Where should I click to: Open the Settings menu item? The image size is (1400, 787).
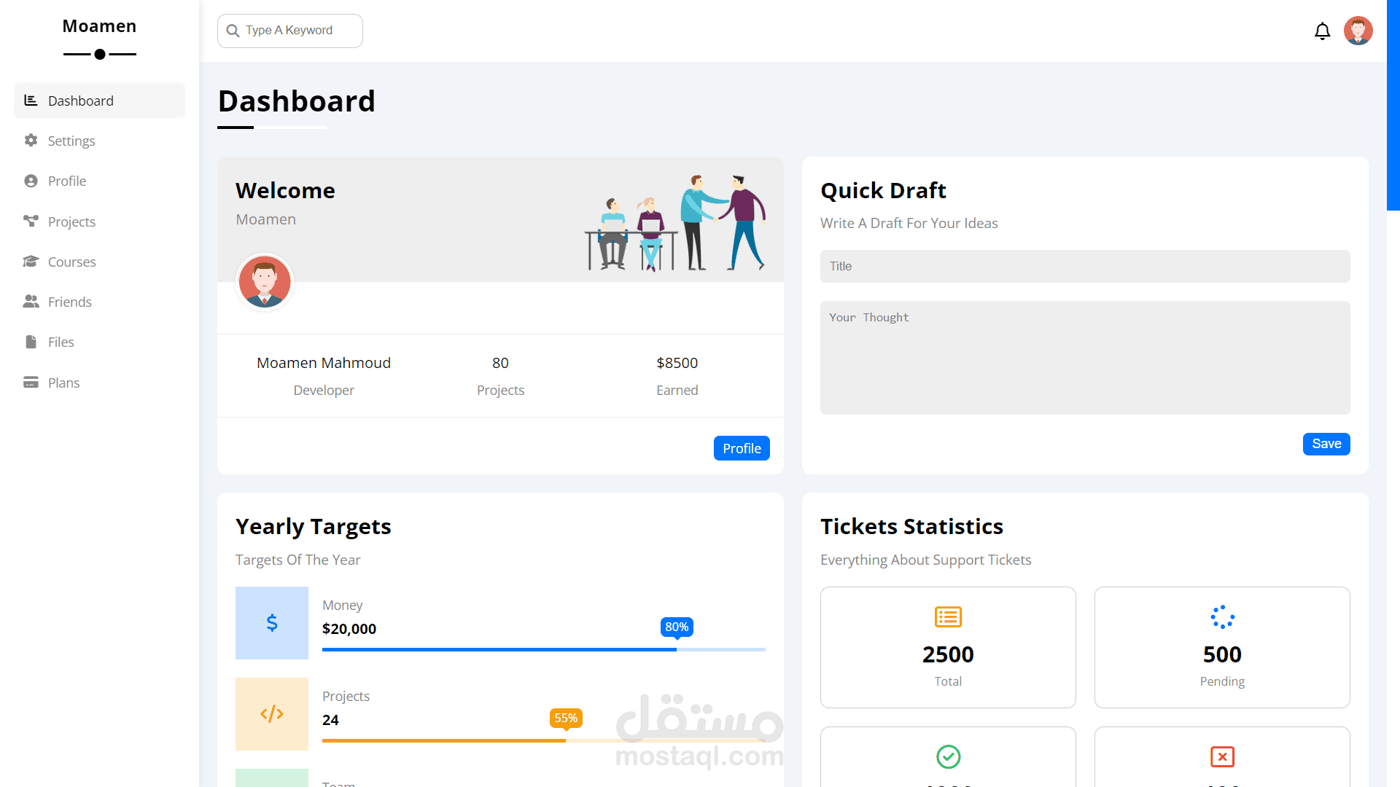pyautogui.click(x=99, y=141)
